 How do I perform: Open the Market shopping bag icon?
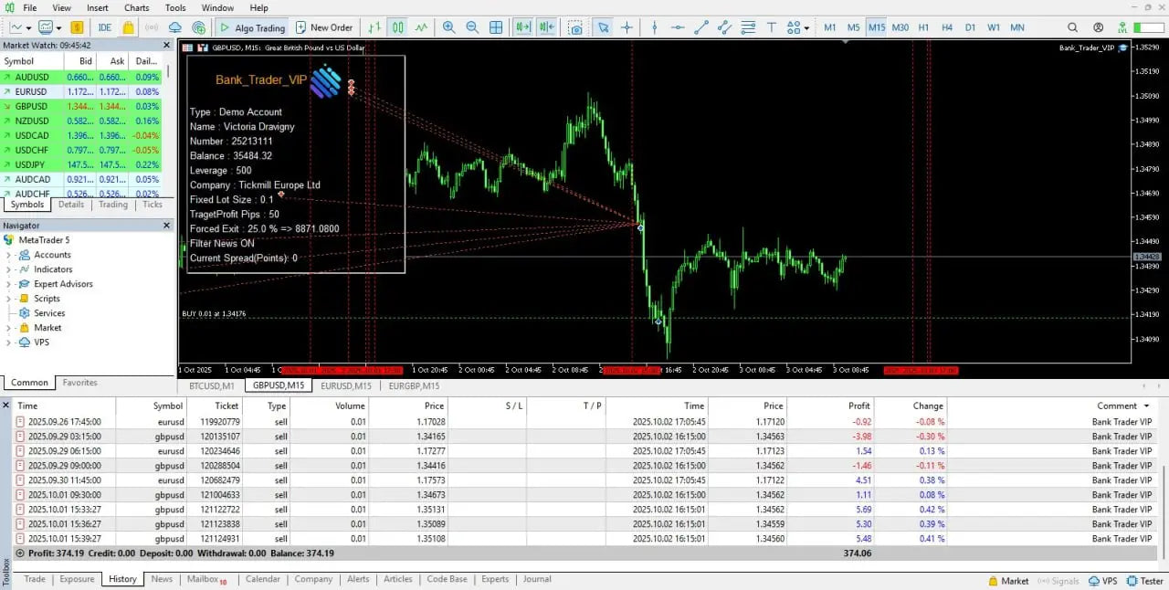(129, 27)
